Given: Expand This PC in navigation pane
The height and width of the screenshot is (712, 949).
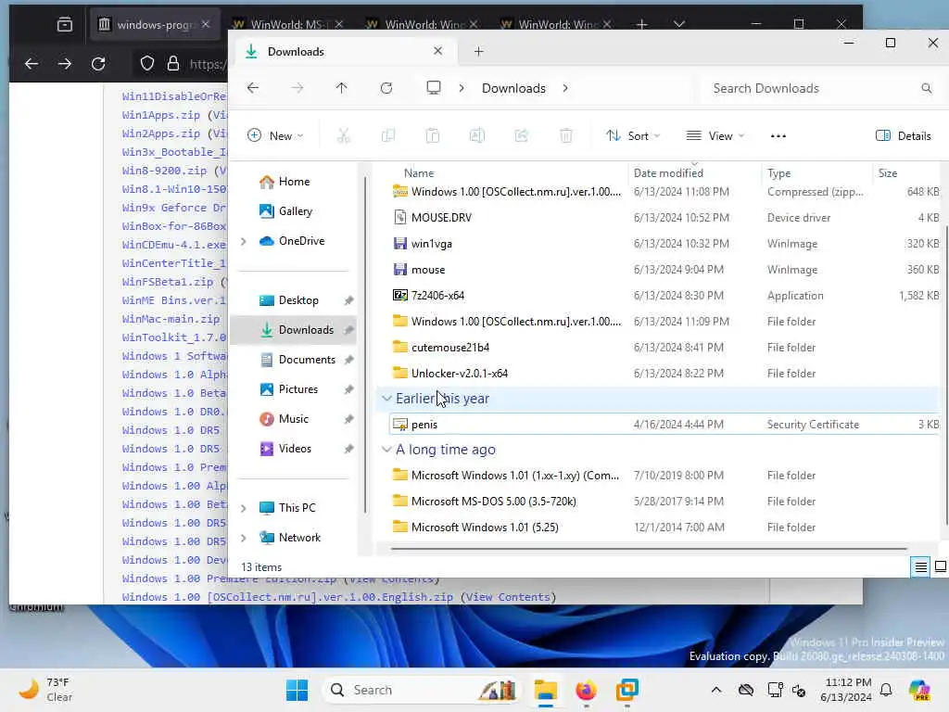Looking at the screenshot, I should (x=244, y=508).
